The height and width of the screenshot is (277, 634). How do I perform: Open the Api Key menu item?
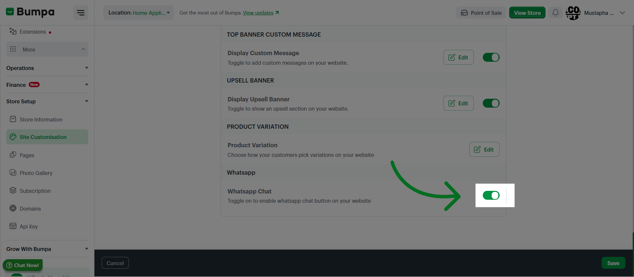[47, 226]
